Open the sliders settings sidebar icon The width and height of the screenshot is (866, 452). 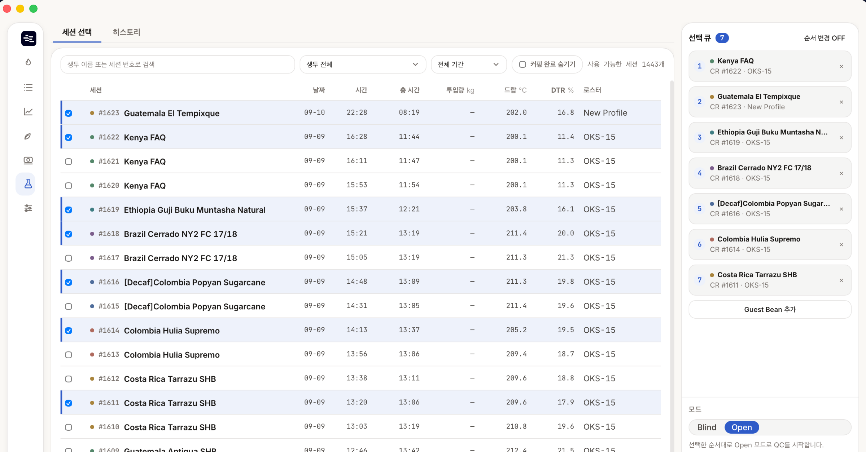point(28,208)
